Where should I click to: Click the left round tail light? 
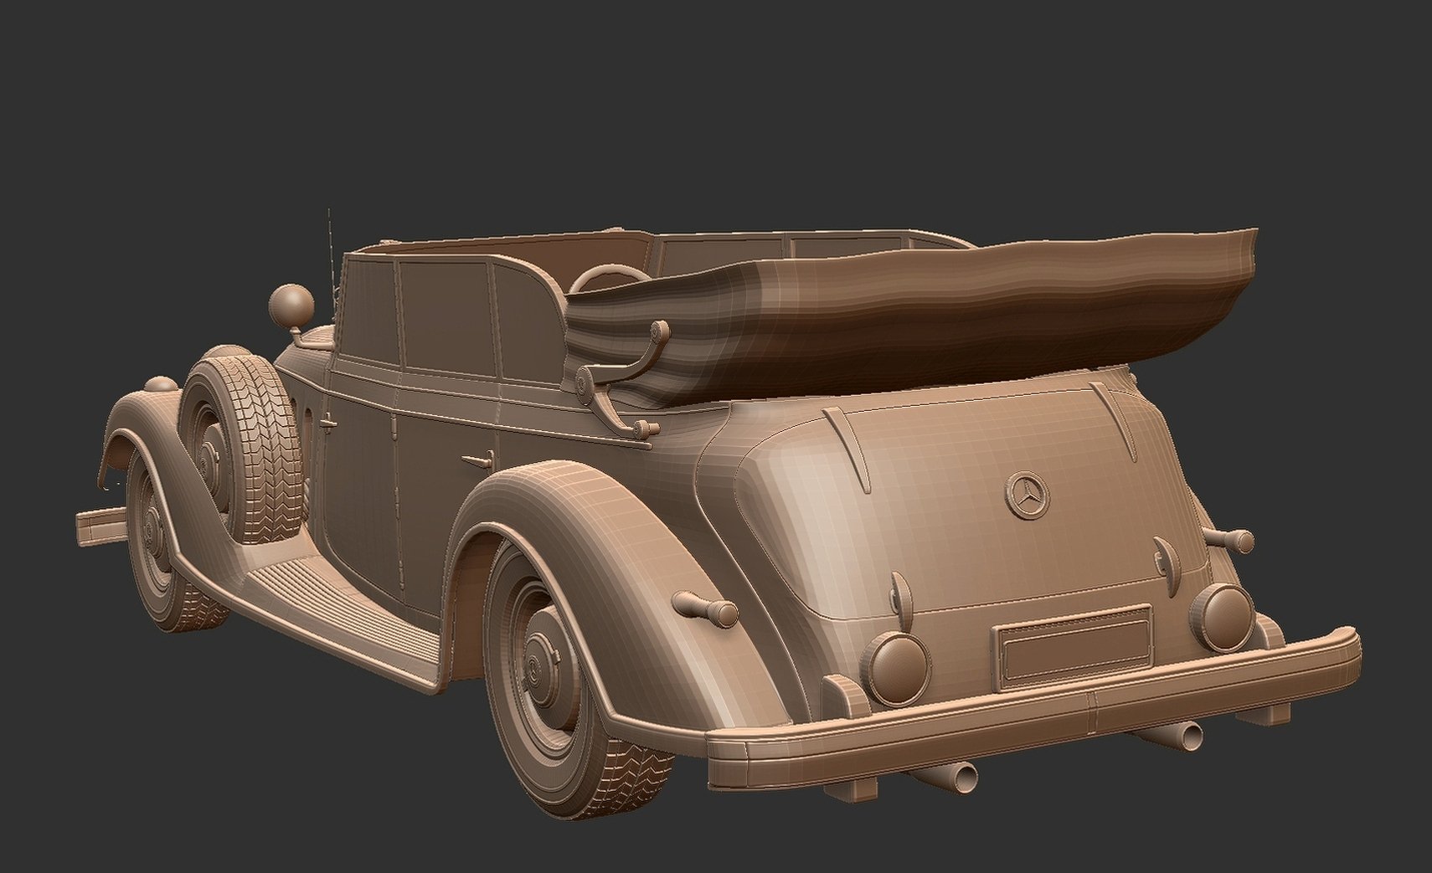898,669
